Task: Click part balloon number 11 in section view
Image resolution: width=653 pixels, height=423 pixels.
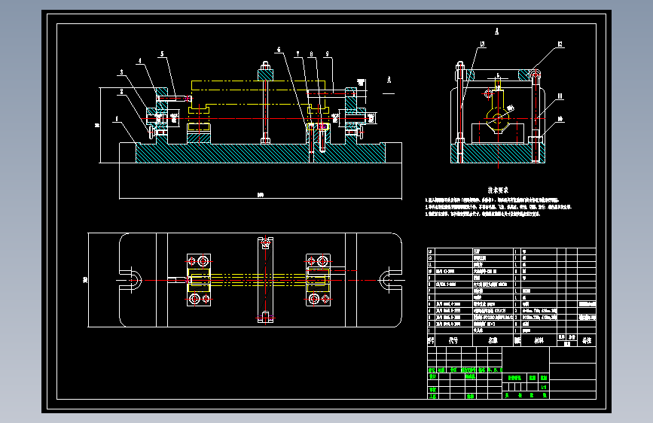Action: [x=560, y=96]
